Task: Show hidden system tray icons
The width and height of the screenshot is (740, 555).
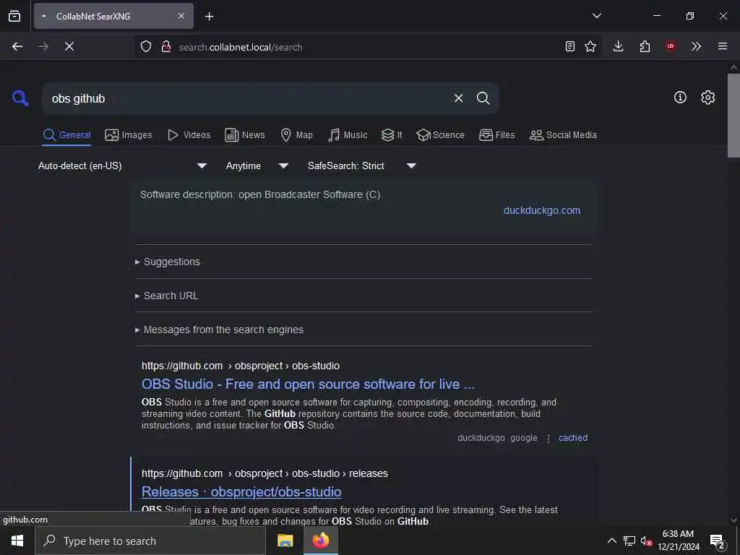Action: coord(611,541)
